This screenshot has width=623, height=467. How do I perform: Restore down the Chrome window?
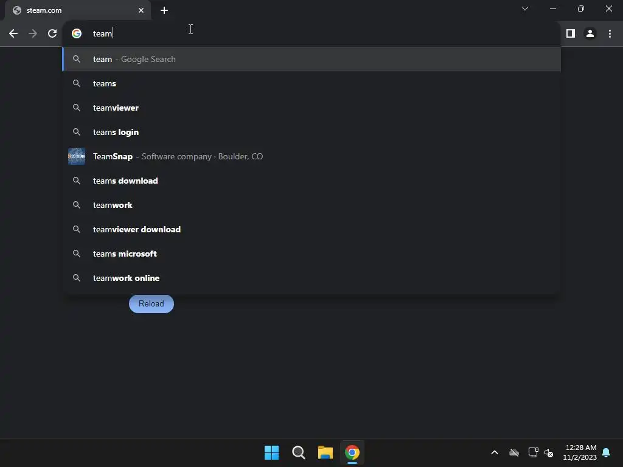point(581,9)
